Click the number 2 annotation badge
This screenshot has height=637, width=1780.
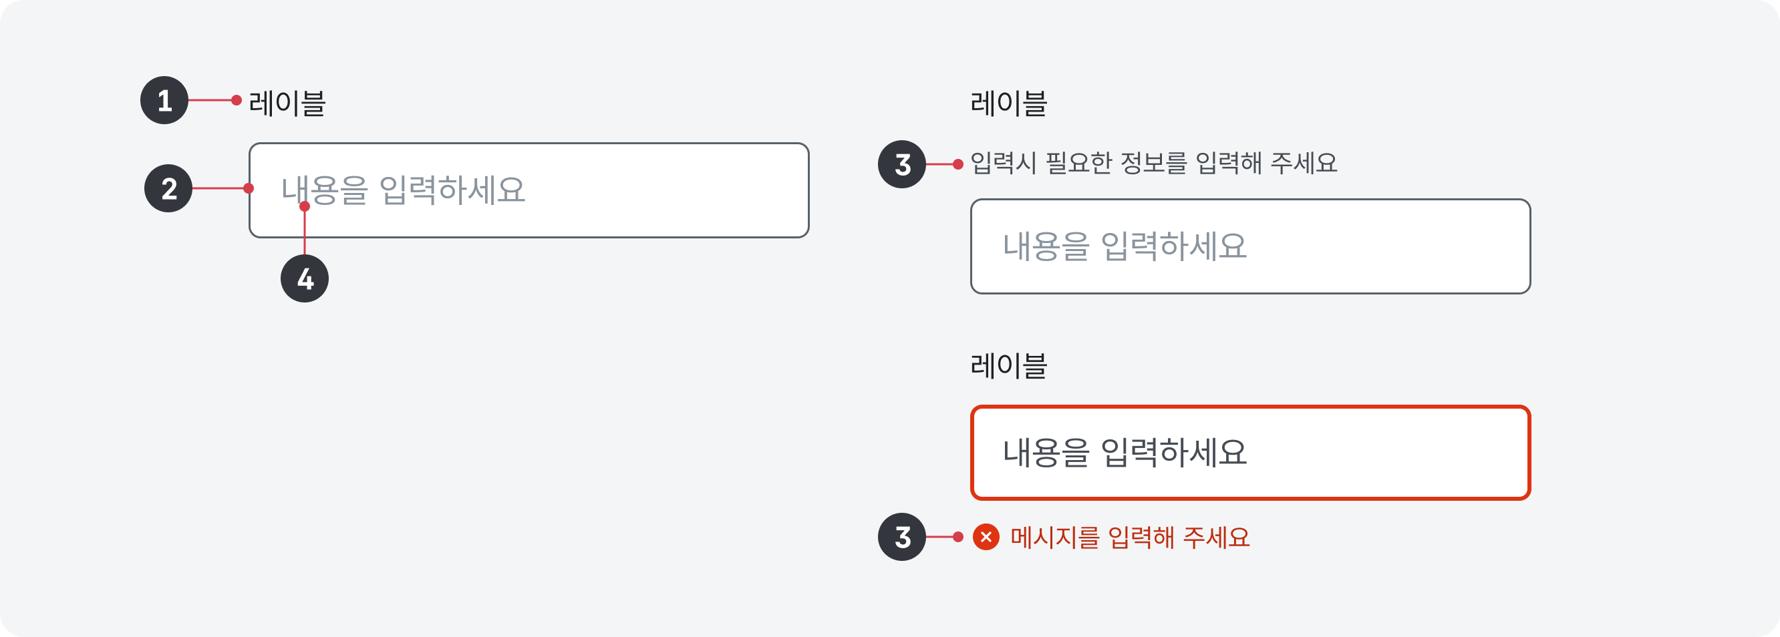(x=168, y=188)
